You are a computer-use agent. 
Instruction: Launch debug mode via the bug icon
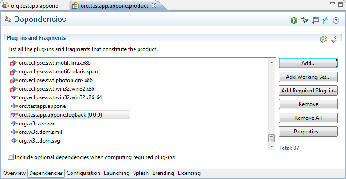tap(305, 20)
